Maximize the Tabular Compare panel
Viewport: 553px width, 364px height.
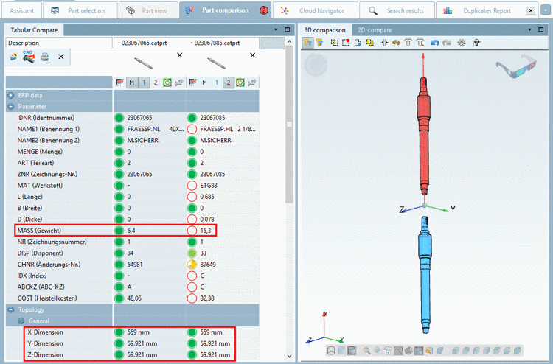coord(288,30)
